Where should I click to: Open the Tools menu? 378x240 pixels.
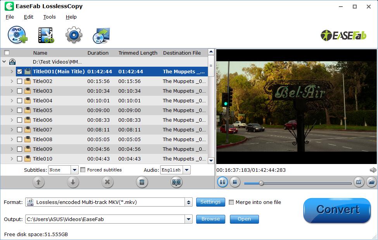(x=49, y=17)
